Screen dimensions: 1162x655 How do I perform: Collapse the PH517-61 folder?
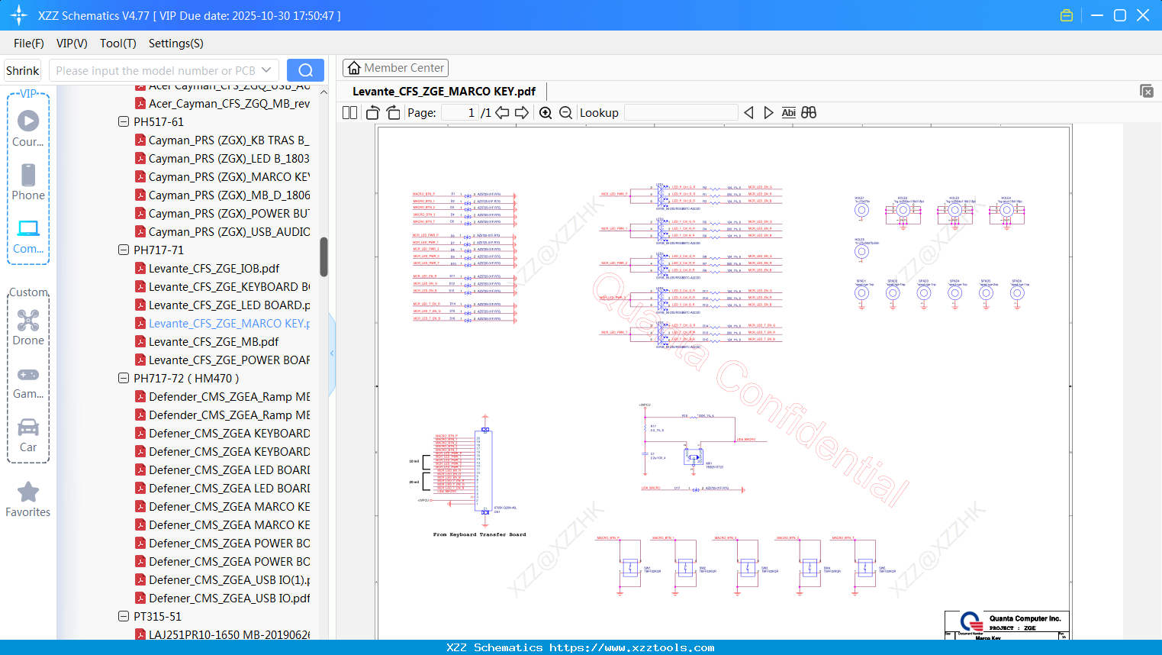[124, 121]
